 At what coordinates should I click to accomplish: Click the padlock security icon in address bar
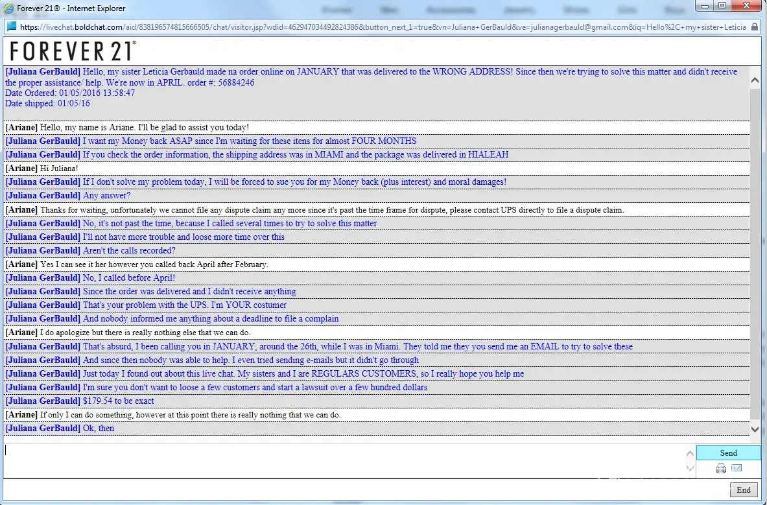coord(754,27)
